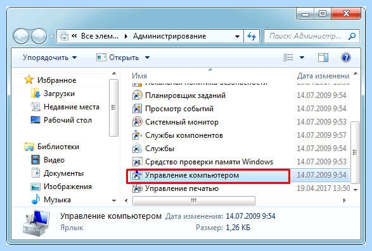Click the search magnifier icon
Screen dimensions: 372x251
point(352,36)
